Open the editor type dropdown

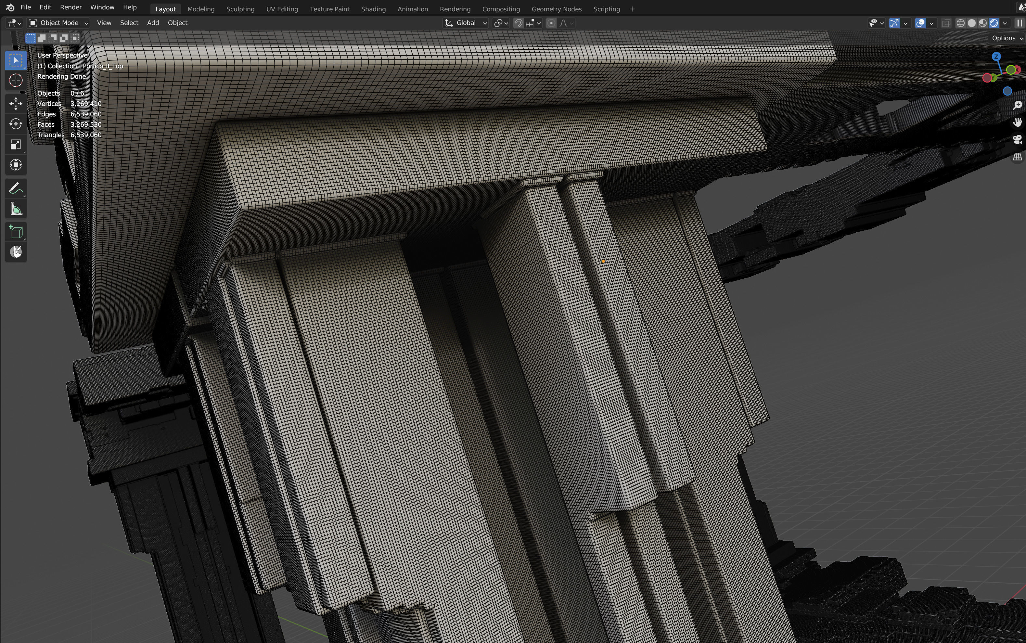pos(14,23)
